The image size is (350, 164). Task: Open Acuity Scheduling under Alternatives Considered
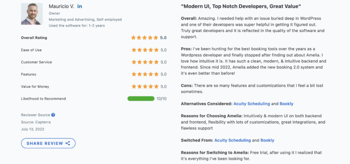click(252, 104)
